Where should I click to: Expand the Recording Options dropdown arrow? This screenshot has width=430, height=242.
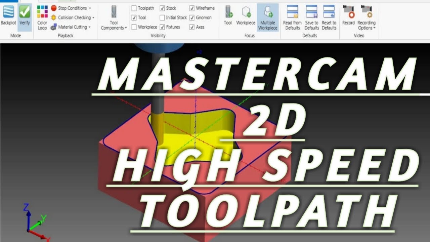pos(374,28)
